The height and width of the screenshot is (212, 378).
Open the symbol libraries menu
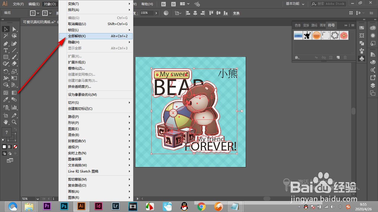297,57
